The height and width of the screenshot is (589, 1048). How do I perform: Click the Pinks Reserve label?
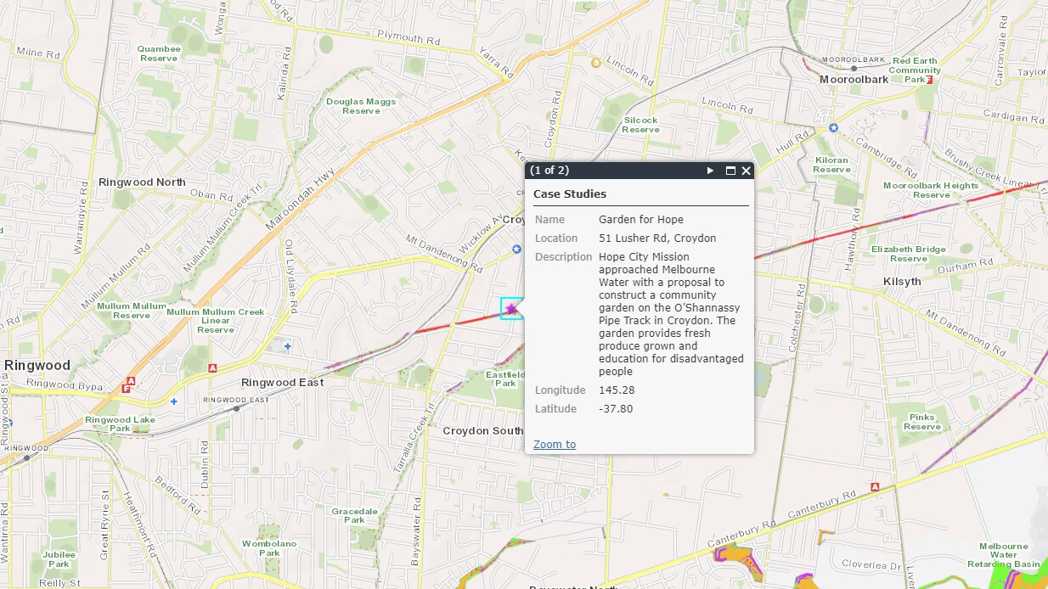921,422
